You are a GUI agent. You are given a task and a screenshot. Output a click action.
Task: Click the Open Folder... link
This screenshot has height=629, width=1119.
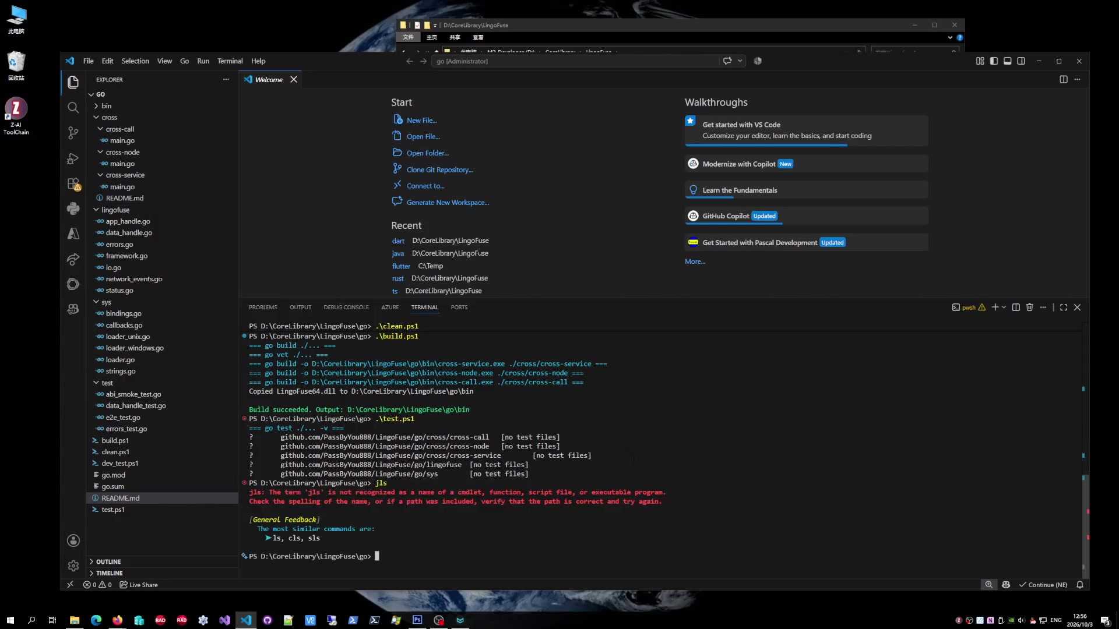click(x=428, y=153)
